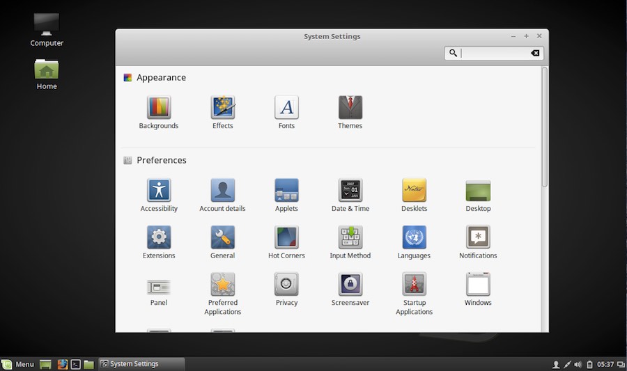
Task: Click the user applet in tray
Action: pyautogui.click(x=556, y=364)
